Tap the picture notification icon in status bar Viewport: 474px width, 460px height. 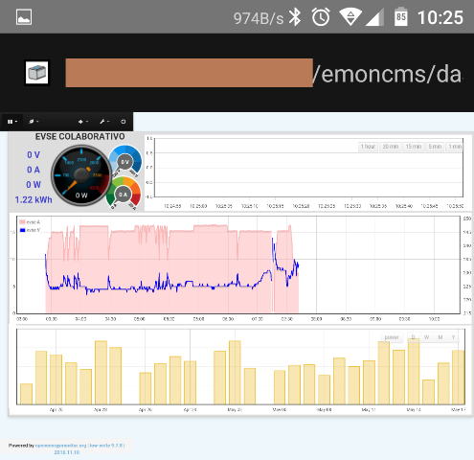tap(24, 17)
